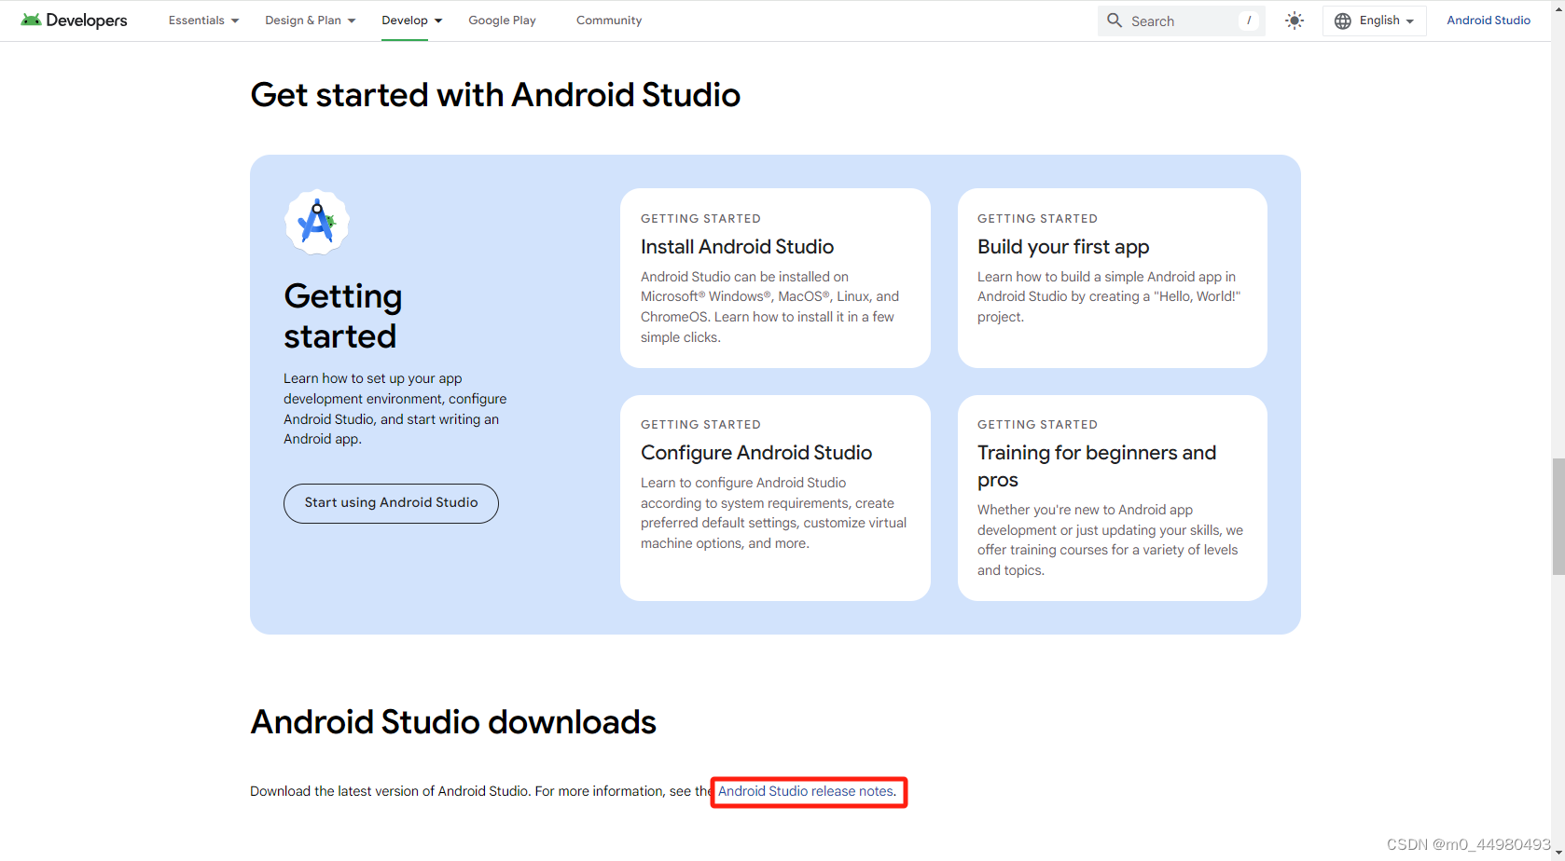Click the Android Developers logo
The image size is (1565, 861).
[74, 20]
